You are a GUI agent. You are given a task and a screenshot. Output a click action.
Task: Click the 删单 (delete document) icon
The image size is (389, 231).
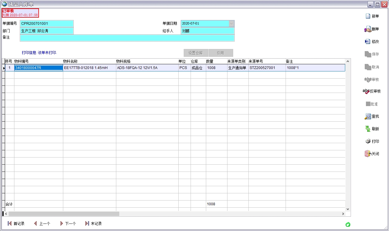368,29
